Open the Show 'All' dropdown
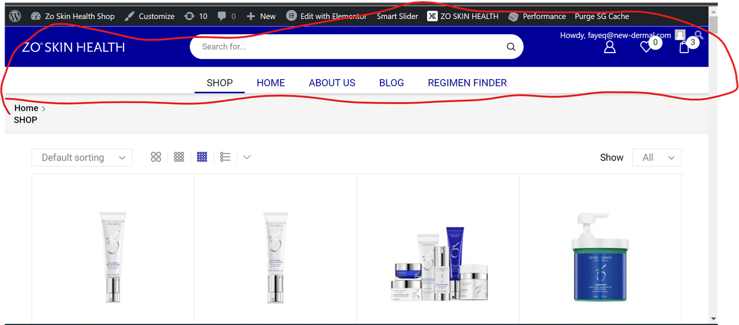The image size is (739, 325). click(x=657, y=158)
